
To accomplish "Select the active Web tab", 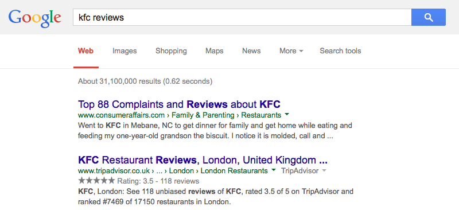I will [85, 51].
